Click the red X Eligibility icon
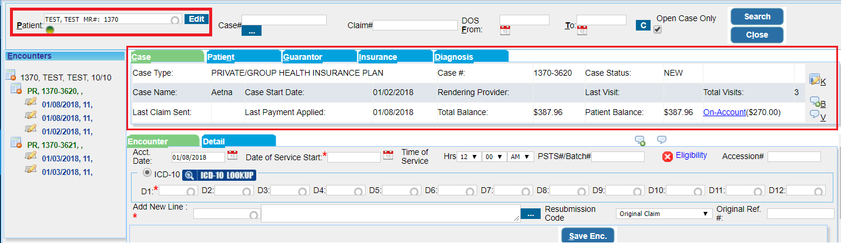Image resolution: width=841 pixels, height=243 pixels. pyautogui.click(x=667, y=157)
